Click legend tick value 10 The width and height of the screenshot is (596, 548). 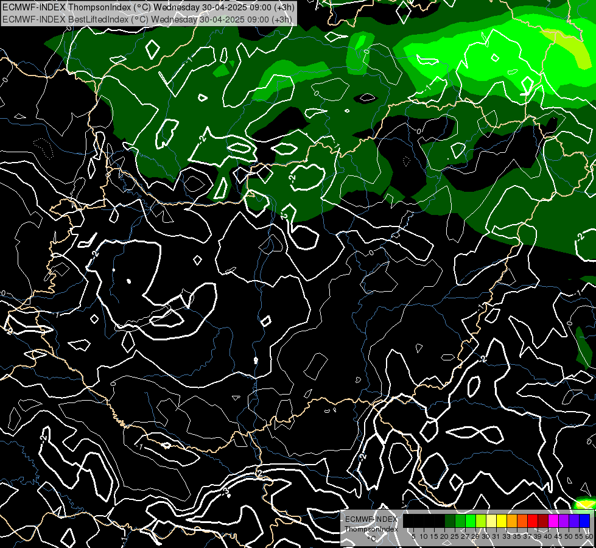[424, 536]
